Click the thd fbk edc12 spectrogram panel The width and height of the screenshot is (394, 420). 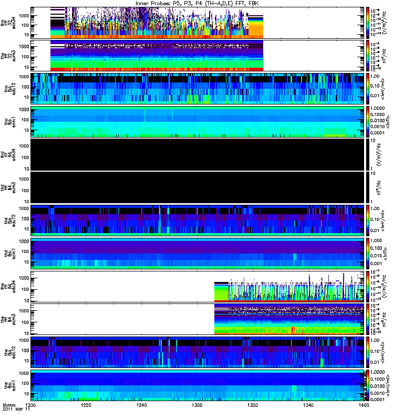coord(198,220)
